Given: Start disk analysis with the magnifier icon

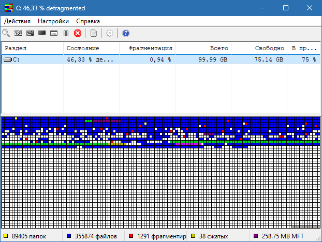Looking at the screenshot, I should pyautogui.click(x=6, y=33).
